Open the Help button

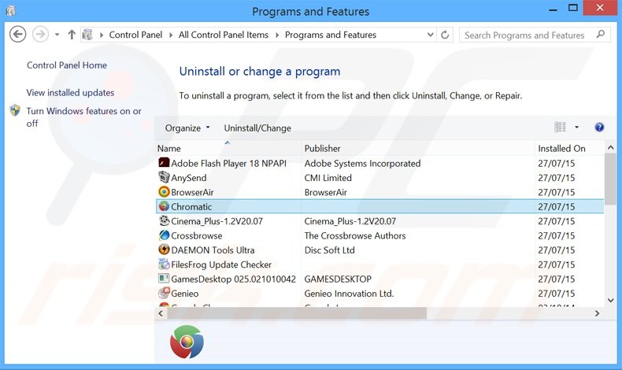[x=599, y=128]
